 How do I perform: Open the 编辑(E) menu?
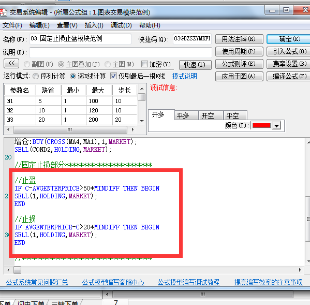point(39,25)
